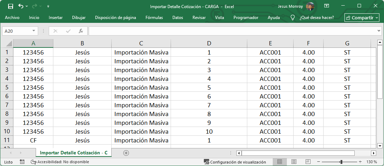Click the 130 % zoom level
Image resolution: width=384 pixels, height=166 pixels.
(x=372, y=162)
